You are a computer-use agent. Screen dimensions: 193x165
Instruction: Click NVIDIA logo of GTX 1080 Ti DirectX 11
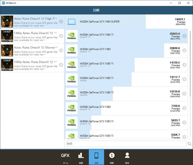tap(72, 36)
